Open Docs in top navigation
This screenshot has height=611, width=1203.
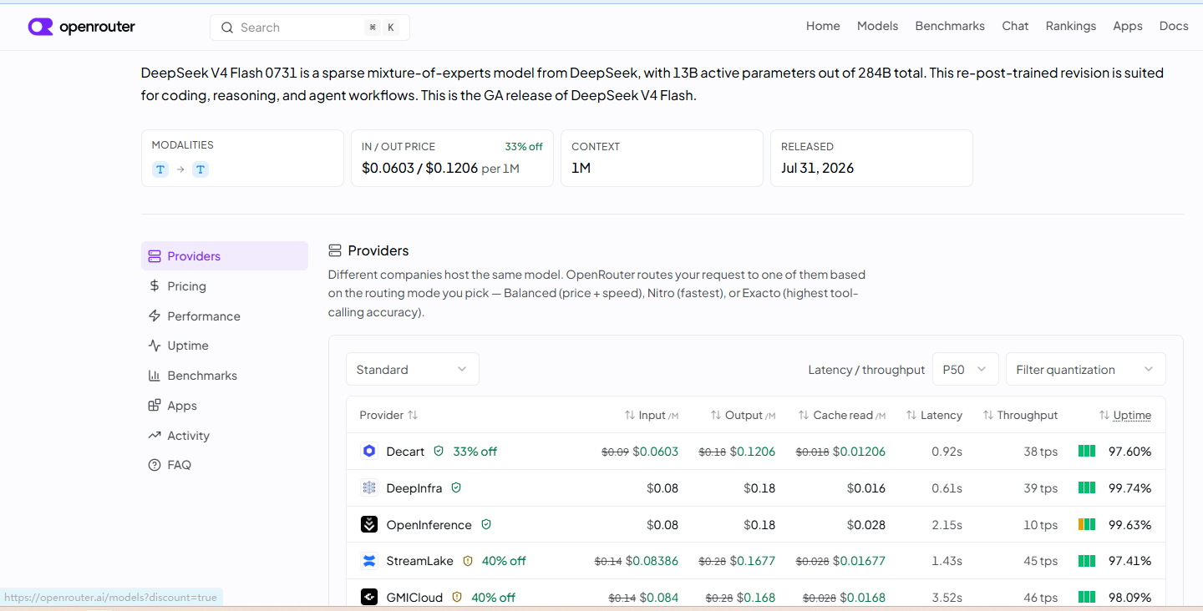[1174, 26]
